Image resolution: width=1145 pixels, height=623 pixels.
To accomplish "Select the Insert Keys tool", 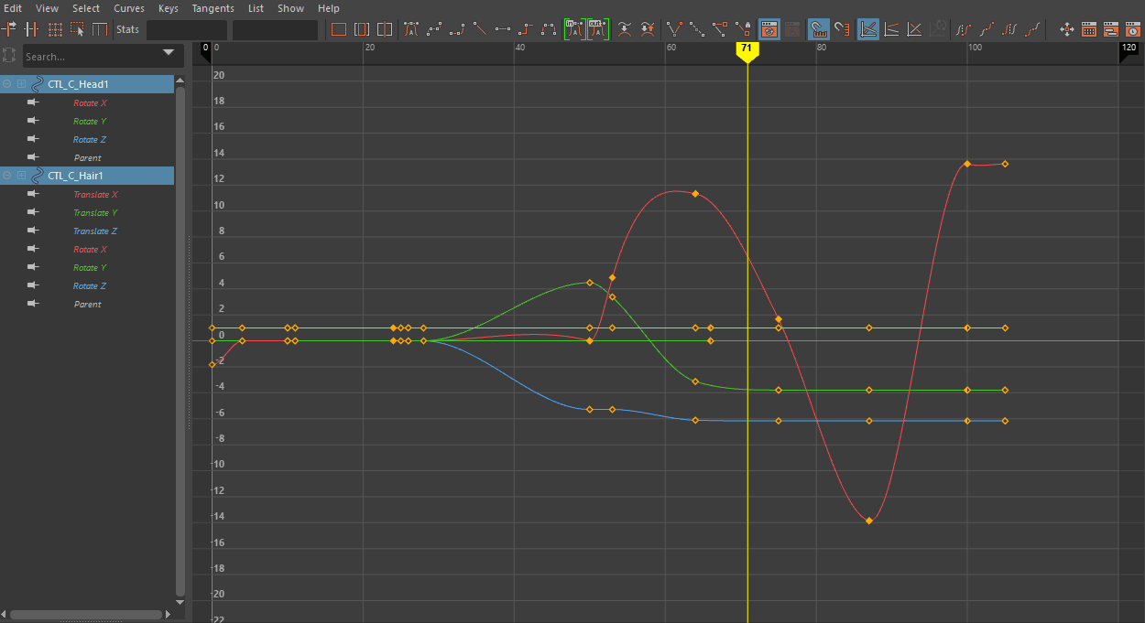I will pyautogui.click(x=32, y=29).
